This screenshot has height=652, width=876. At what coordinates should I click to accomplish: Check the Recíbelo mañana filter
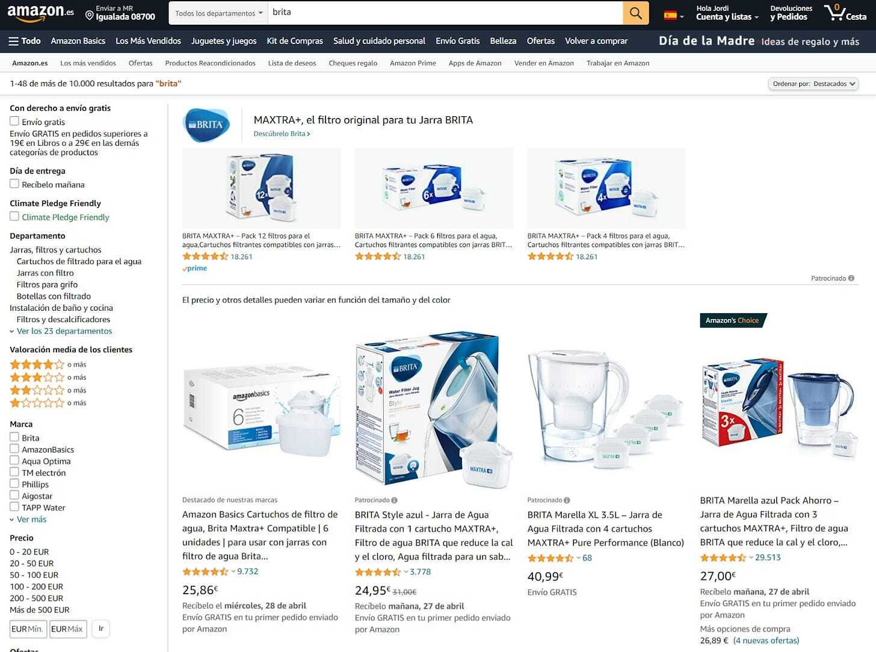pyautogui.click(x=14, y=184)
